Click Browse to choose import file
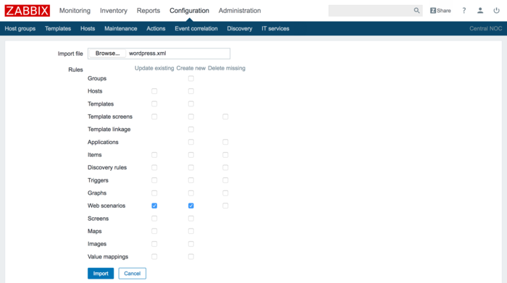The width and height of the screenshot is (507, 283). click(107, 54)
